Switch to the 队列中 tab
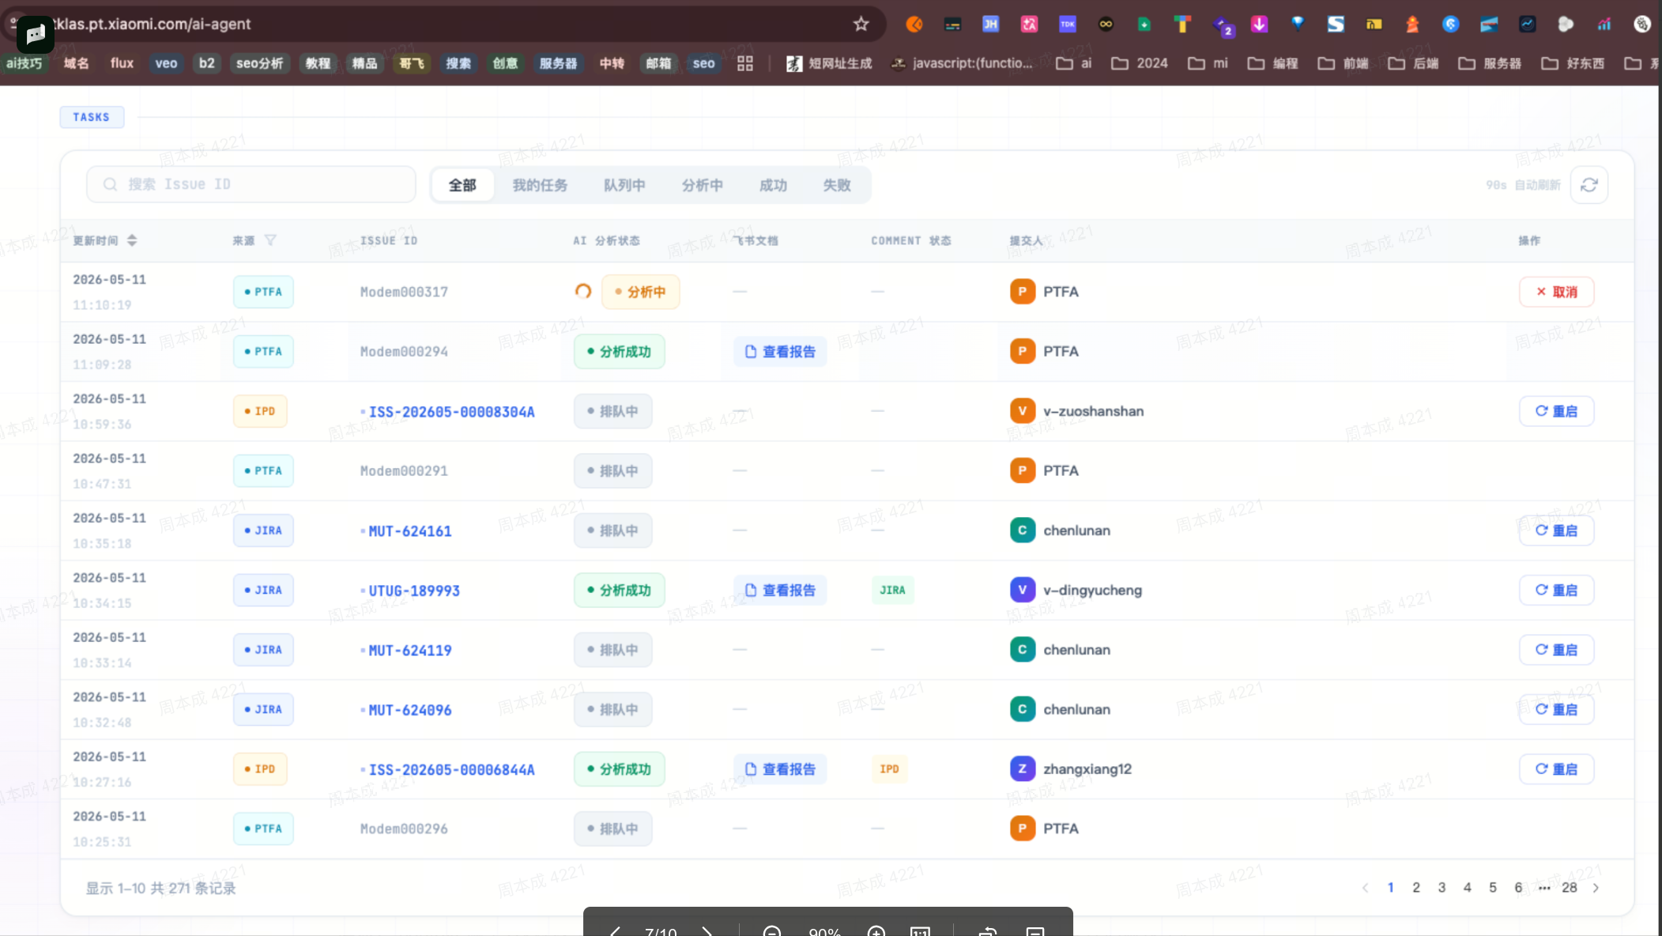1662x936 pixels. click(x=624, y=185)
